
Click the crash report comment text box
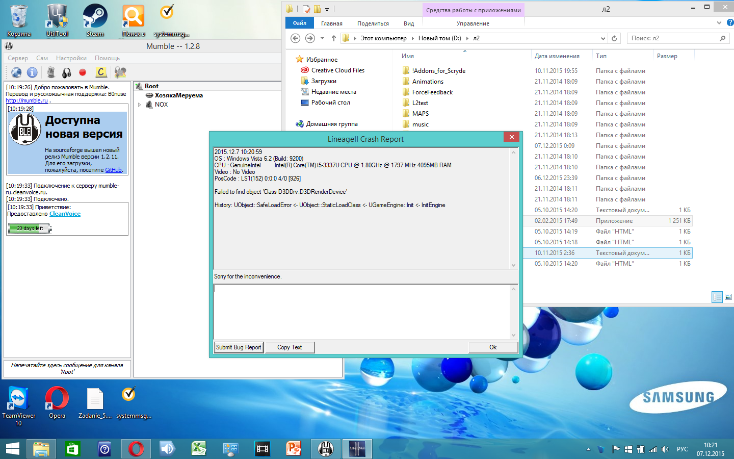(x=362, y=311)
